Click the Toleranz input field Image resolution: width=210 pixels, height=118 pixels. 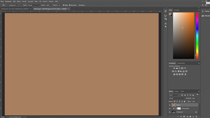point(60,5)
